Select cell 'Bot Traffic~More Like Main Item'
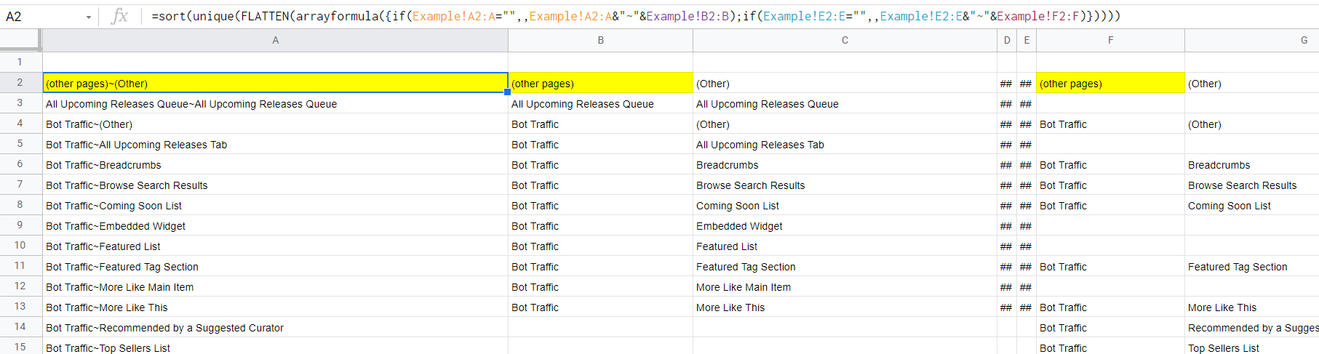1319x354 pixels. tap(276, 286)
